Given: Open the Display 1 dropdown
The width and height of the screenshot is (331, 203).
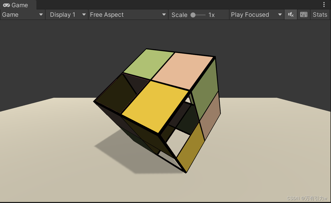Looking at the screenshot, I should click(x=67, y=15).
